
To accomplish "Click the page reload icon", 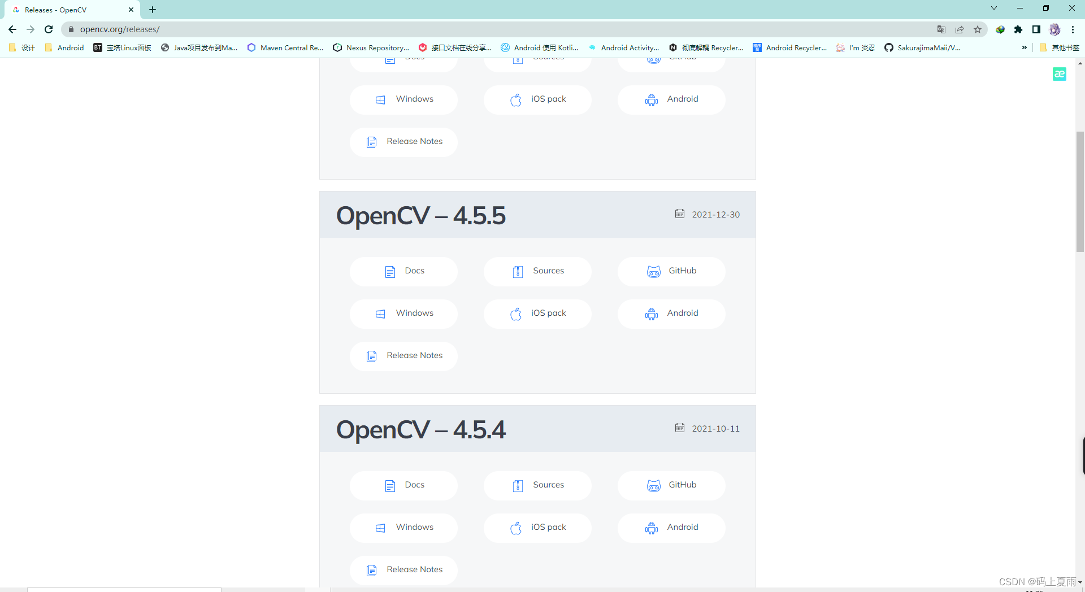I will click(x=49, y=29).
